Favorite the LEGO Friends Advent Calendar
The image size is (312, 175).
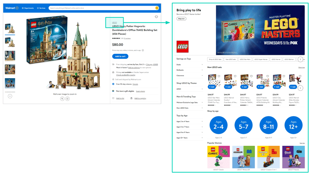click(x=267, y=76)
